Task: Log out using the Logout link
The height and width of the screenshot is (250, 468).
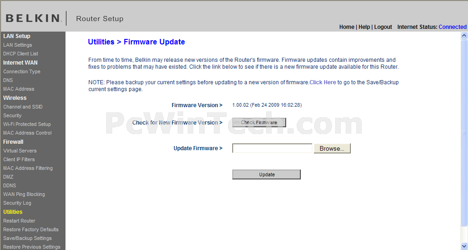Action: (x=383, y=27)
